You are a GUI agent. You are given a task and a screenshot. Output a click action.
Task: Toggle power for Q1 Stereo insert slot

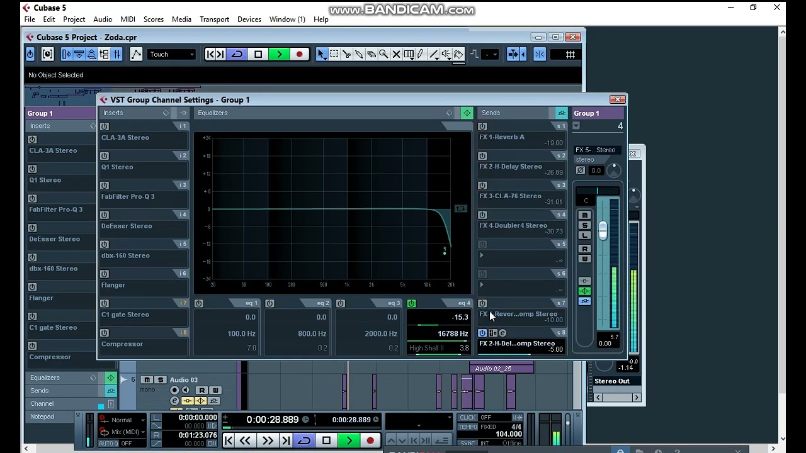105,156
